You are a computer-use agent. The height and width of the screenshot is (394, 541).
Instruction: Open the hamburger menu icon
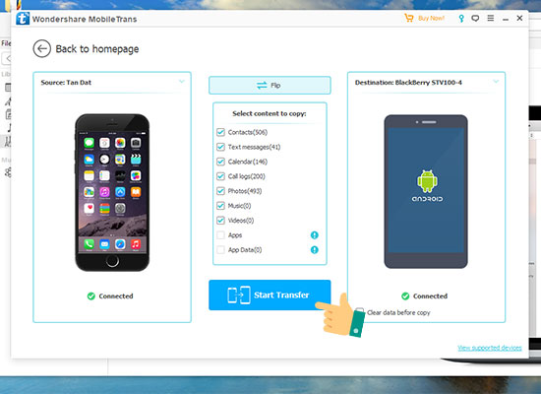(491, 18)
